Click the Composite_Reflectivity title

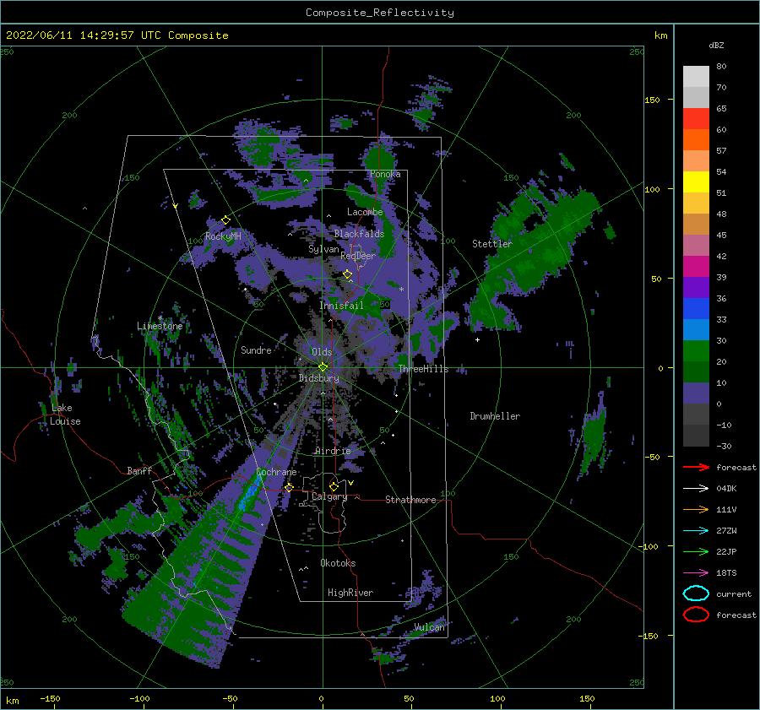click(x=379, y=13)
